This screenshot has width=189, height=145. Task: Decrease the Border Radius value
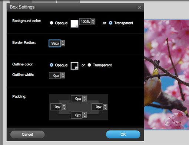point(63,45)
